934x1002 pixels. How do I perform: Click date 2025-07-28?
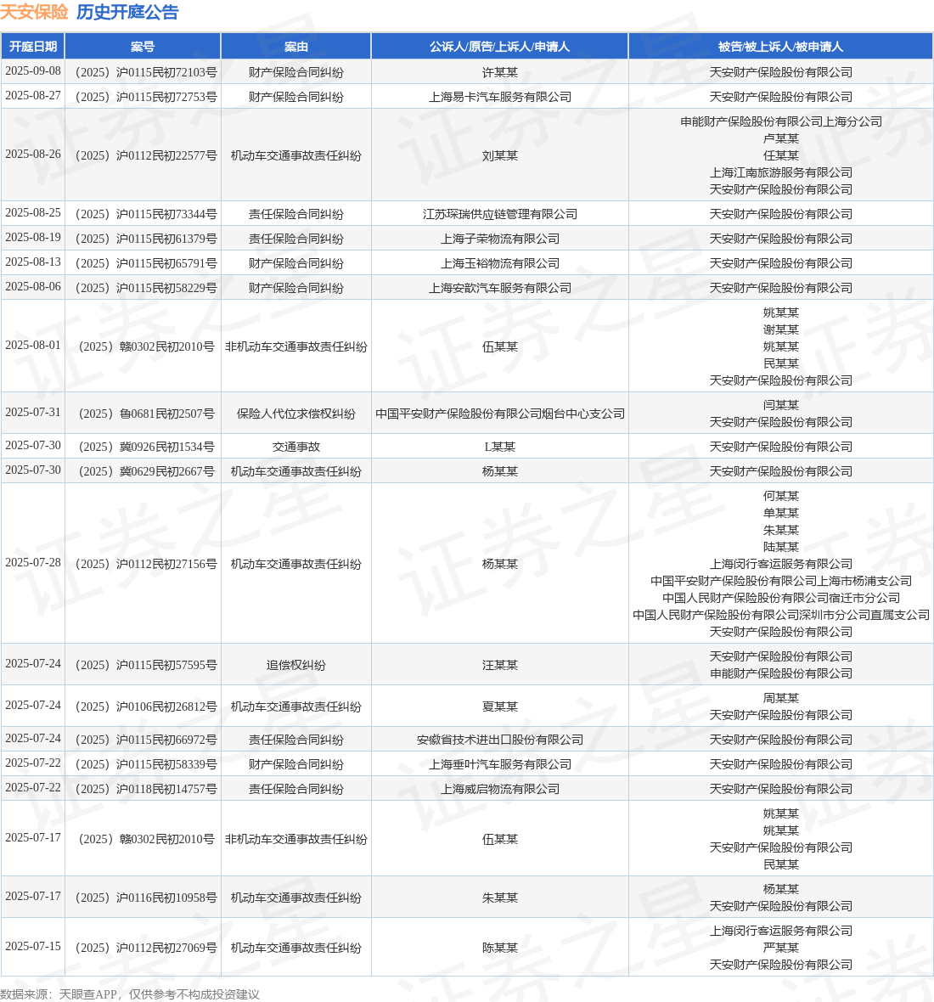coord(33,563)
